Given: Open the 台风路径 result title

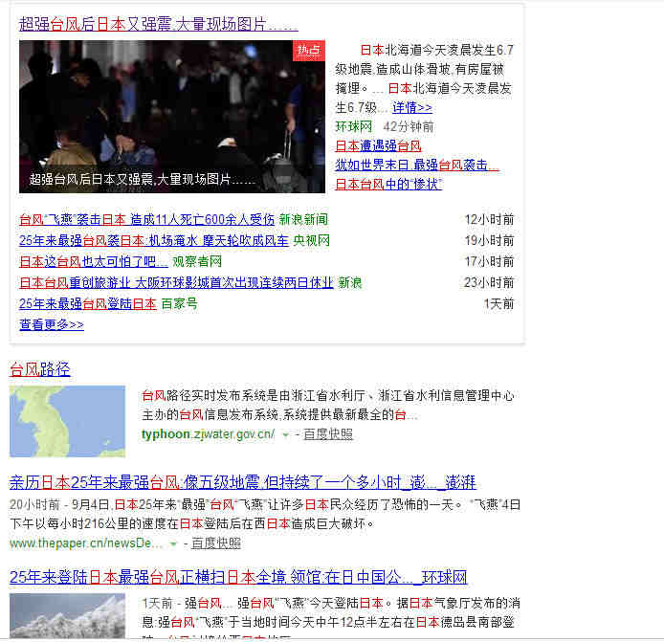Looking at the screenshot, I should pyautogui.click(x=40, y=369).
